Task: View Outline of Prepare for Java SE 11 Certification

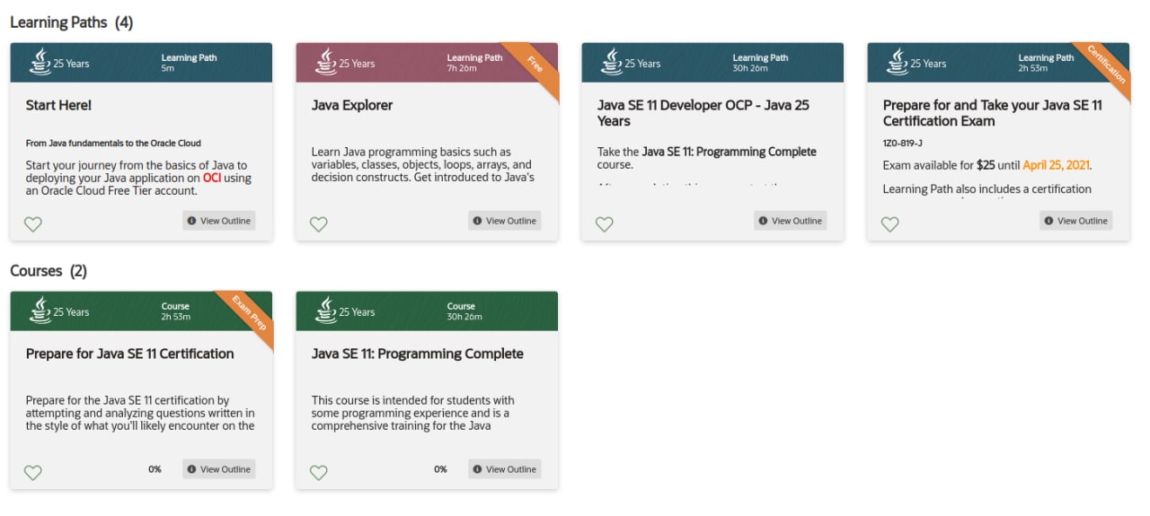Action: coord(219,469)
